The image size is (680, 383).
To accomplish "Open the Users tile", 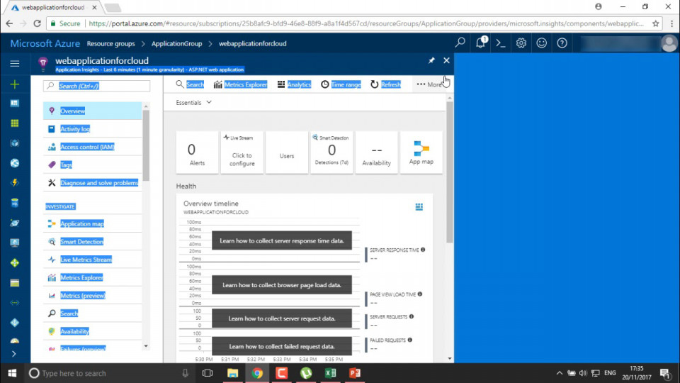I will pos(287,152).
